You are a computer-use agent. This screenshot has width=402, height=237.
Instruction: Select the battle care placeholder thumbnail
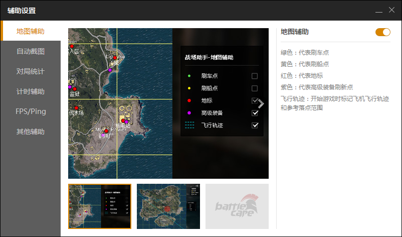pos(237,206)
